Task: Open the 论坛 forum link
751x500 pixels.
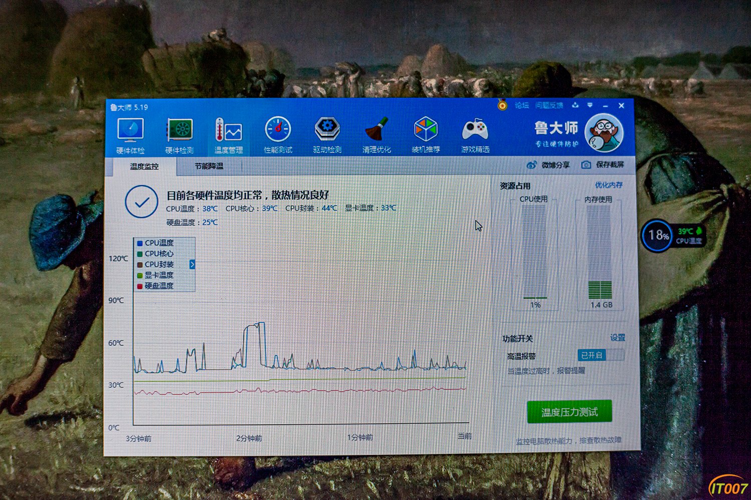Action: pos(522,105)
